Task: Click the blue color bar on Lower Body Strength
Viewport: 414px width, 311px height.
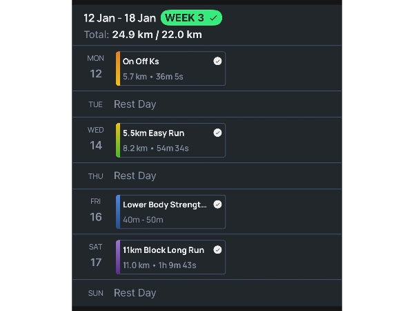Action: pyautogui.click(x=118, y=211)
